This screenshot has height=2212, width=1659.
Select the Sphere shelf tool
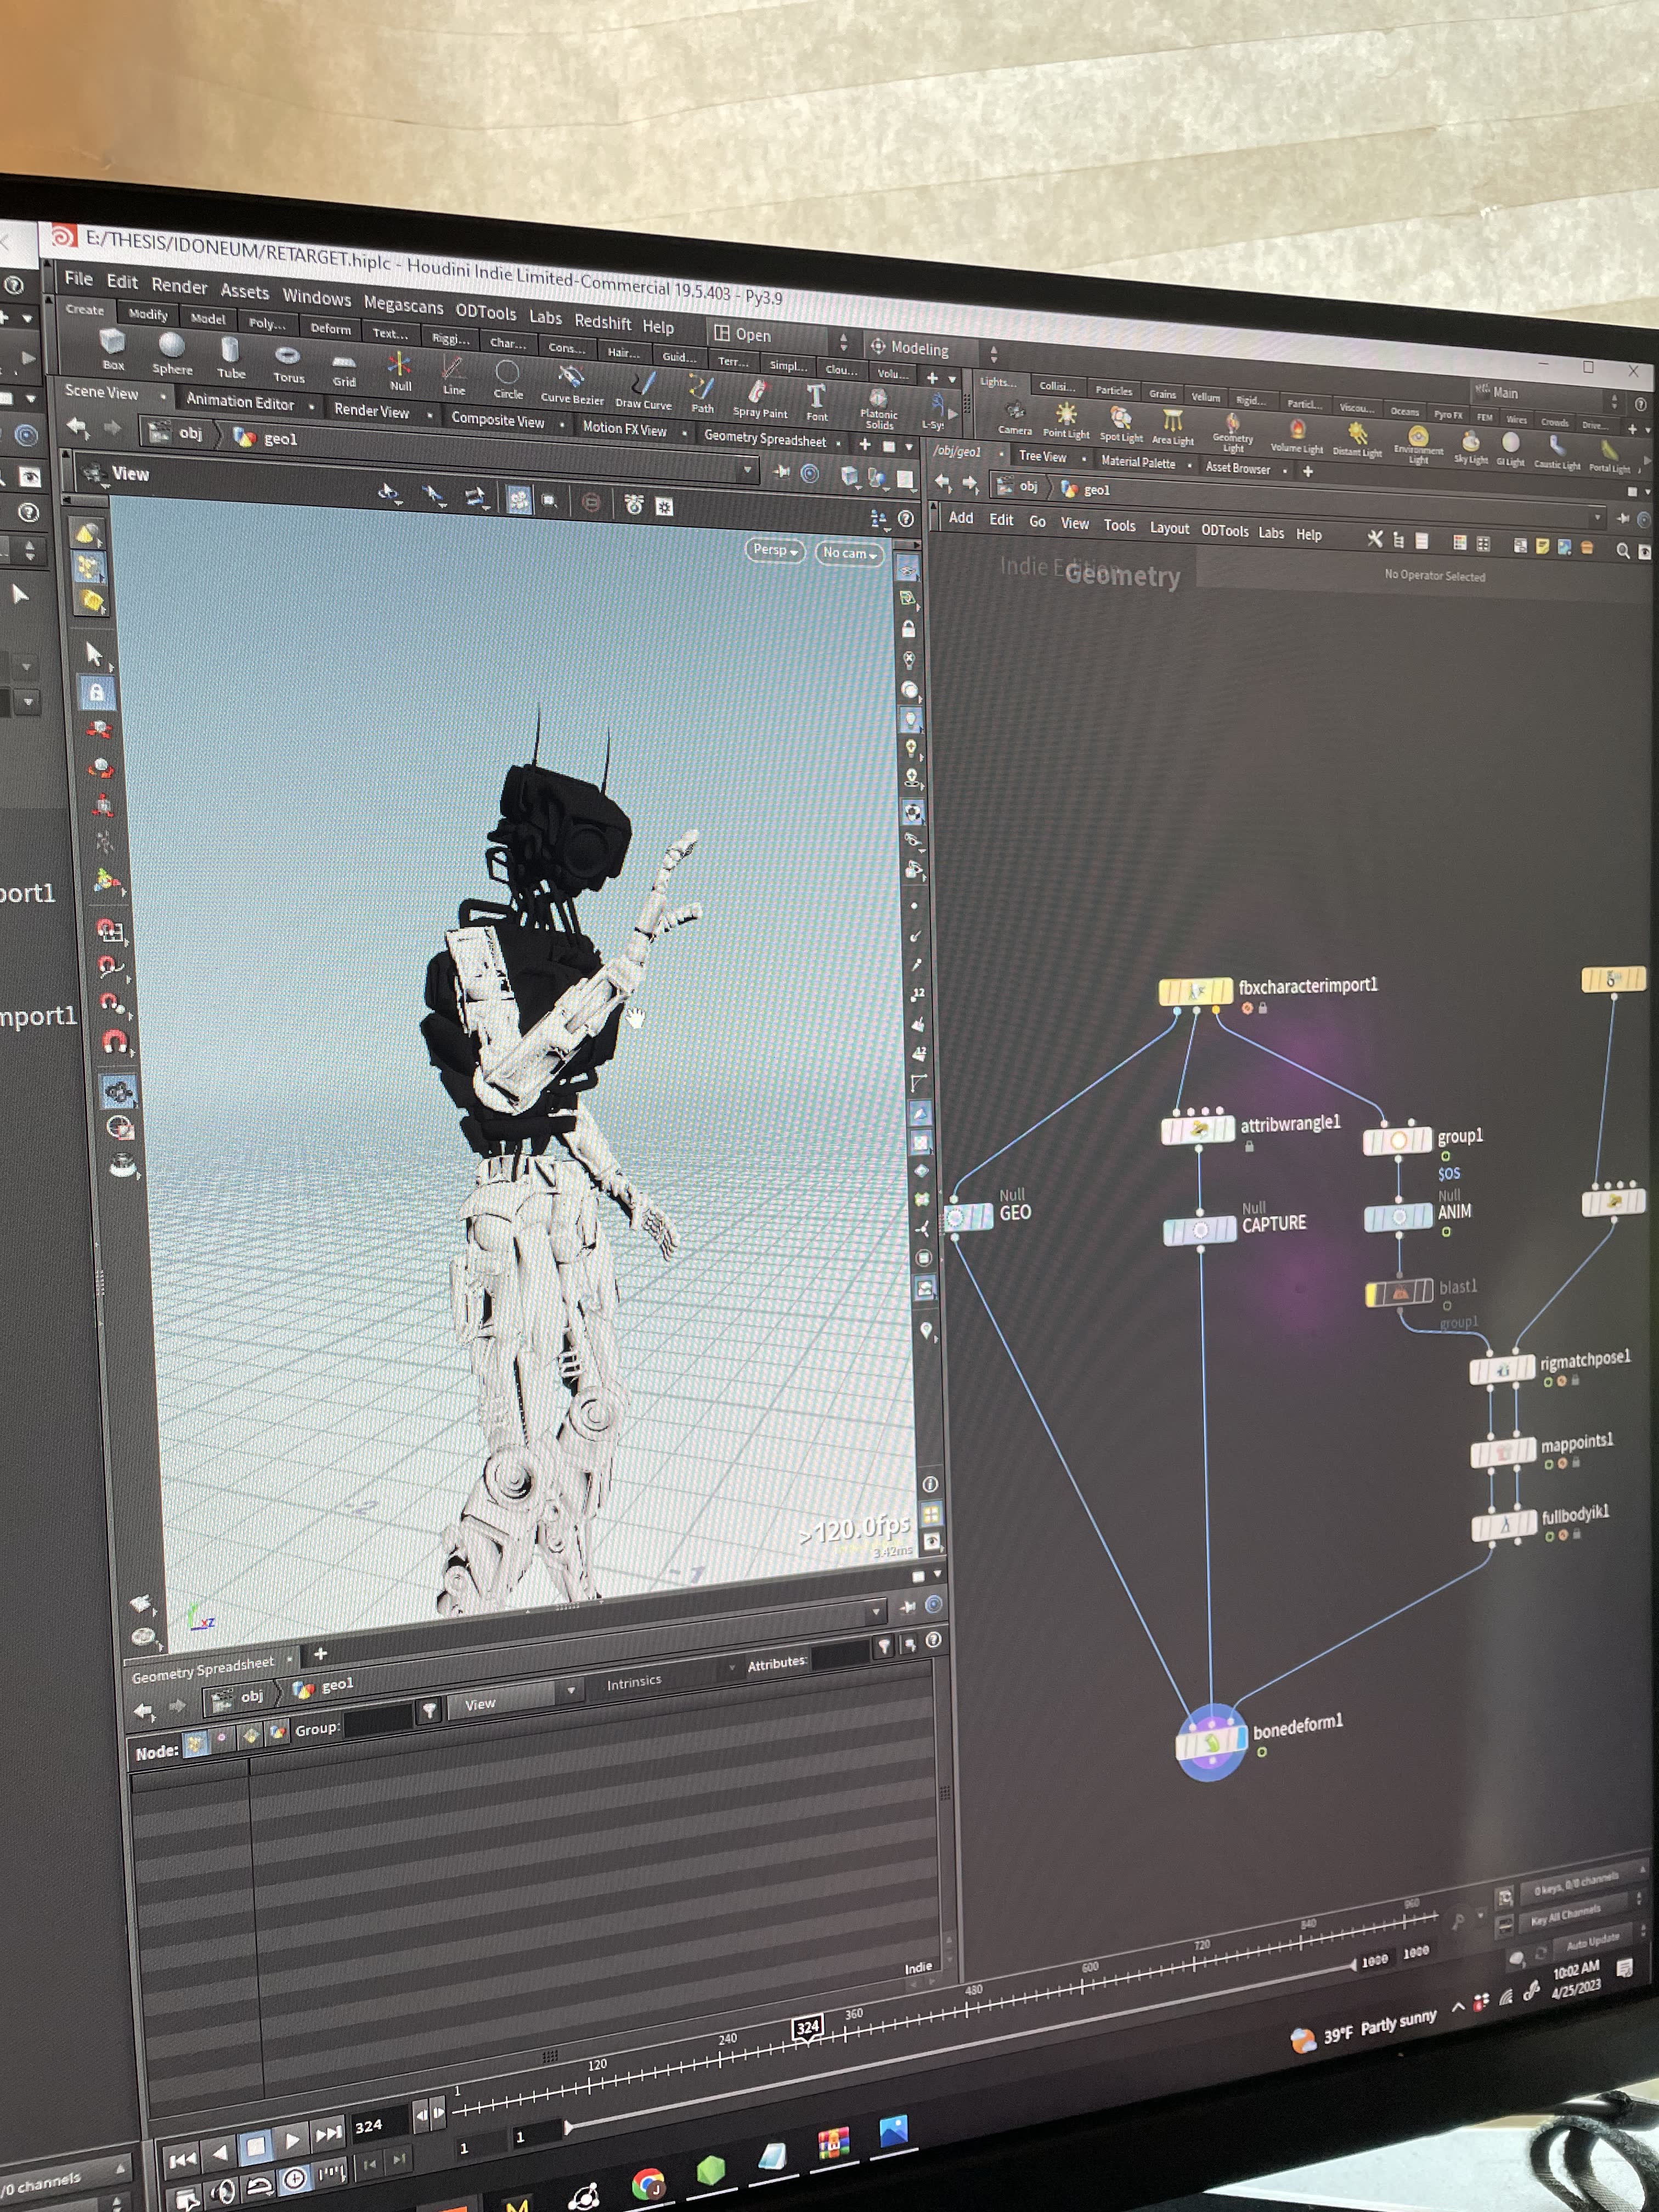(172, 353)
